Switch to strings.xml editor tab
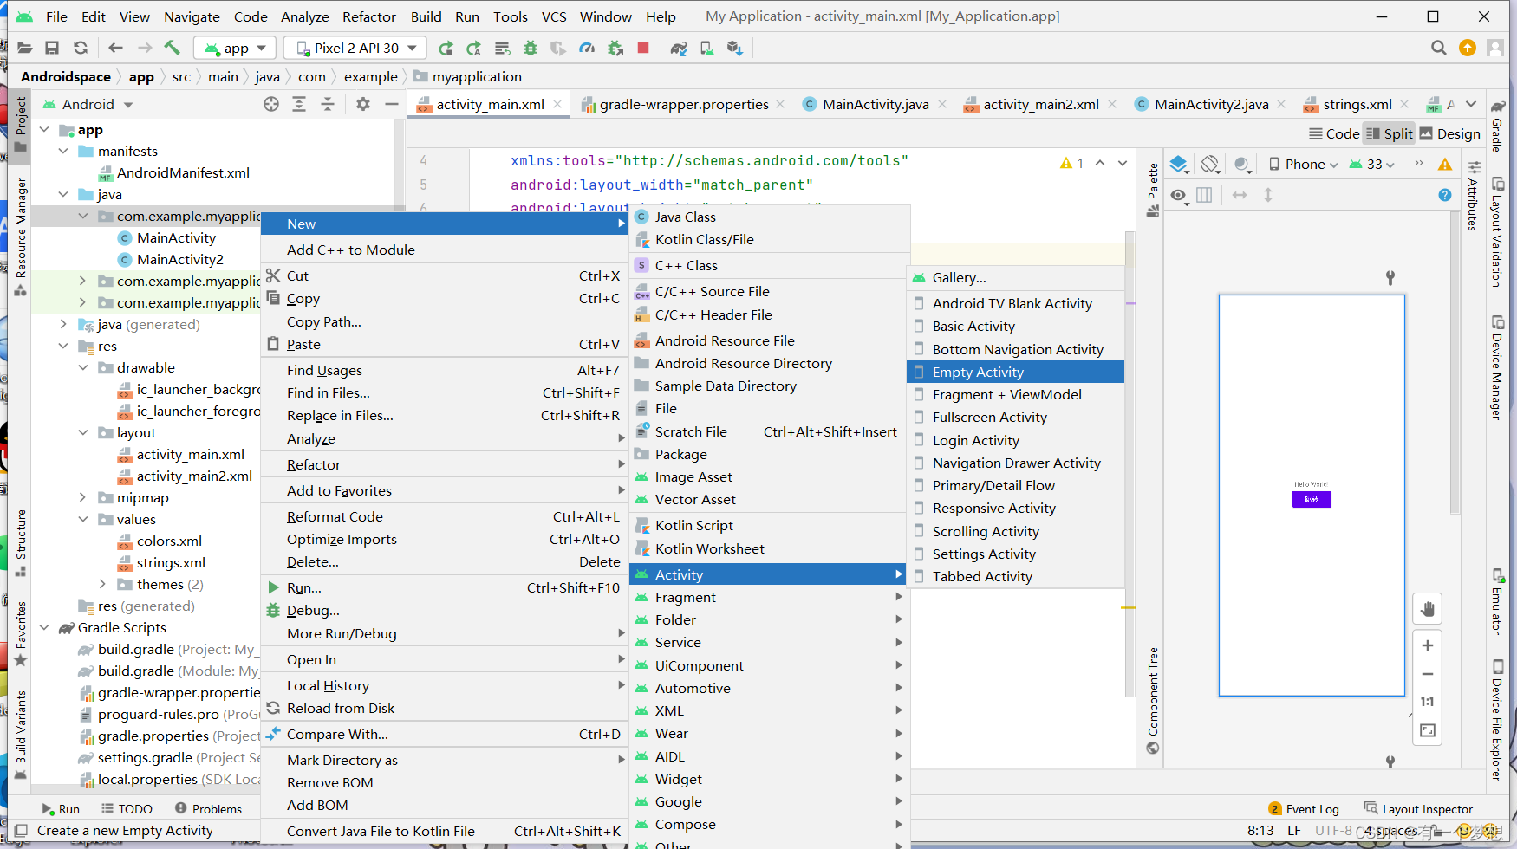Viewport: 1517px width, 849px height. coord(1357,104)
